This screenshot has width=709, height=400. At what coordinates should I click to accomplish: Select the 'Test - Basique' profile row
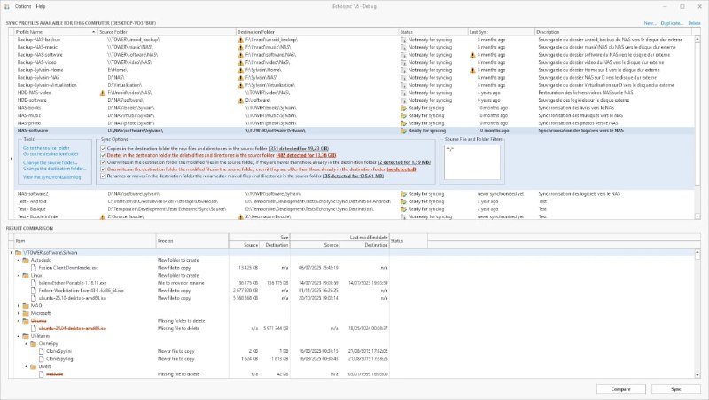click(x=354, y=209)
